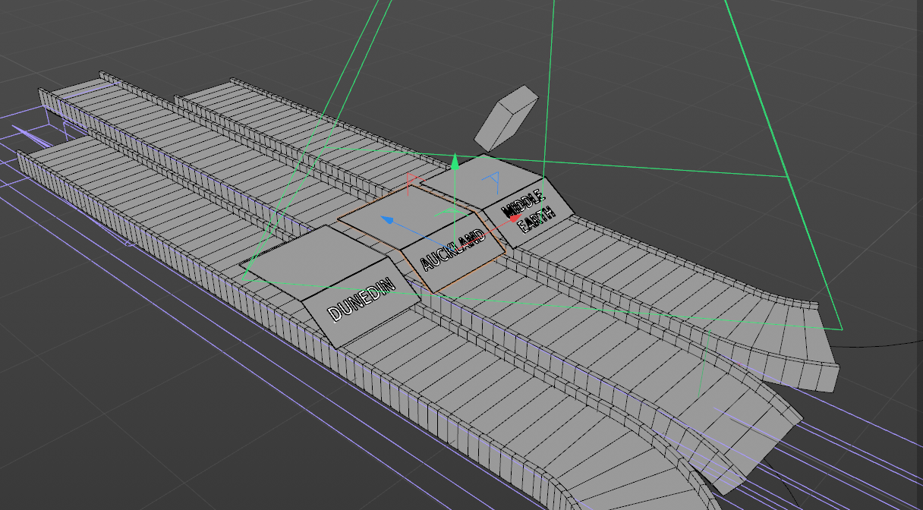Viewport: 923px width, 510px height.
Task: Click the camera frustum's far-right corner
Action: 842,329
